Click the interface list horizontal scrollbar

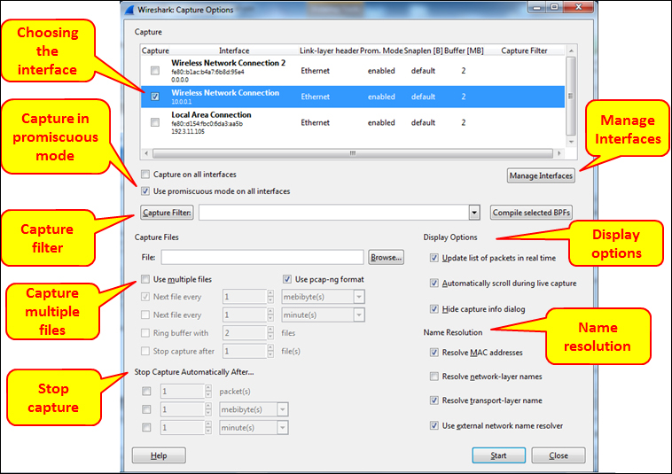coord(353,153)
